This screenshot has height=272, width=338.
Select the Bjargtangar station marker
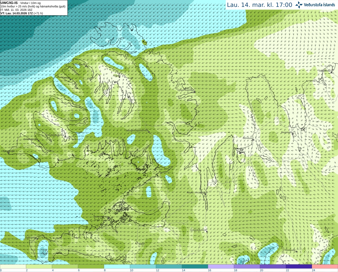click(8, 153)
